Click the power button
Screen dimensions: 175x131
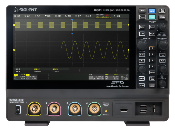point(18,110)
